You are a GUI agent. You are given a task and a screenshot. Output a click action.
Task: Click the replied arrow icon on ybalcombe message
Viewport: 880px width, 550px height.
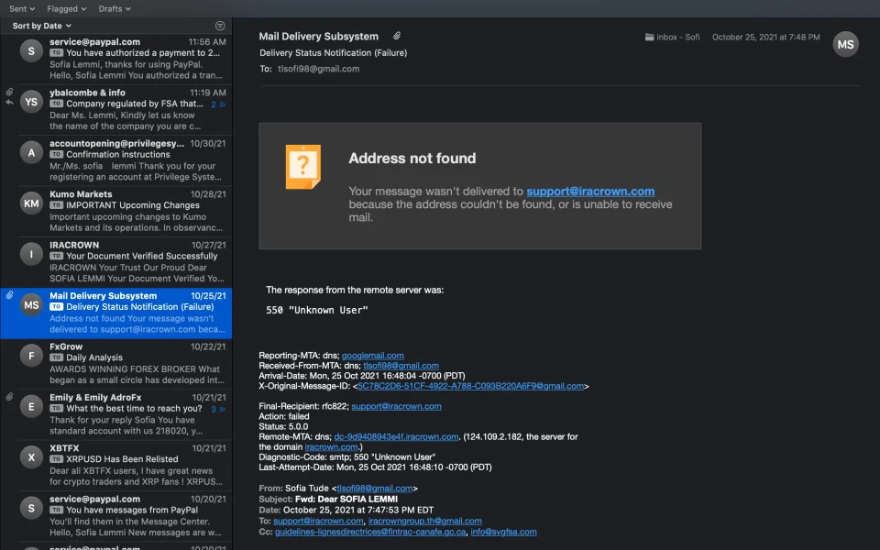[x=9, y=104]
